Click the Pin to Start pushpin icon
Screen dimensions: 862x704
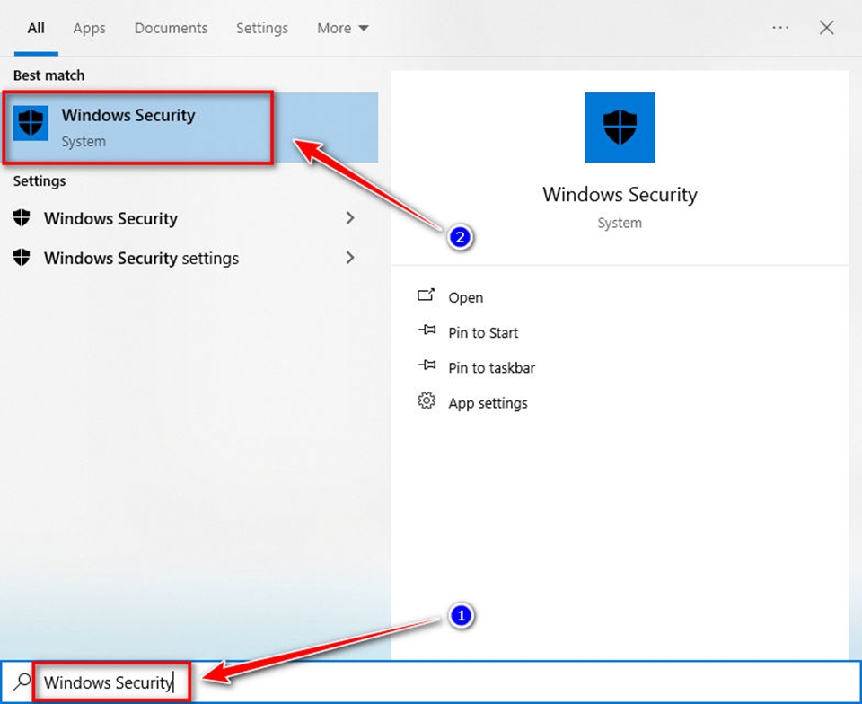427,332
